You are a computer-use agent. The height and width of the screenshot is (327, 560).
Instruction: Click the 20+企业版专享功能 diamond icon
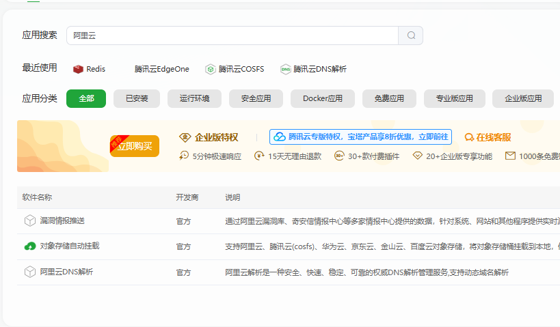click(x=418, y=156)
